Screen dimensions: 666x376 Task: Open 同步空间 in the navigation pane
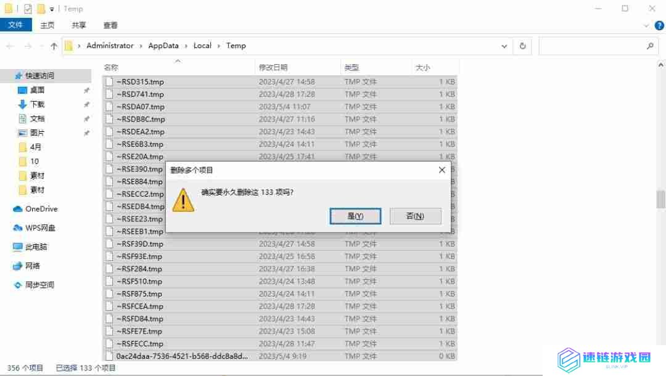pos(39,285)
